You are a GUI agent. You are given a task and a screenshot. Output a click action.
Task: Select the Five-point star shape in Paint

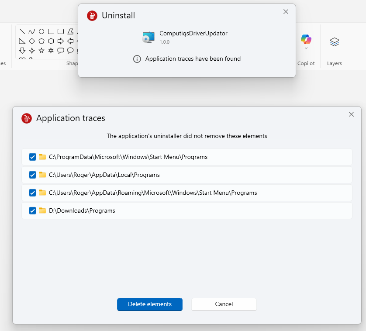(41, 50)
